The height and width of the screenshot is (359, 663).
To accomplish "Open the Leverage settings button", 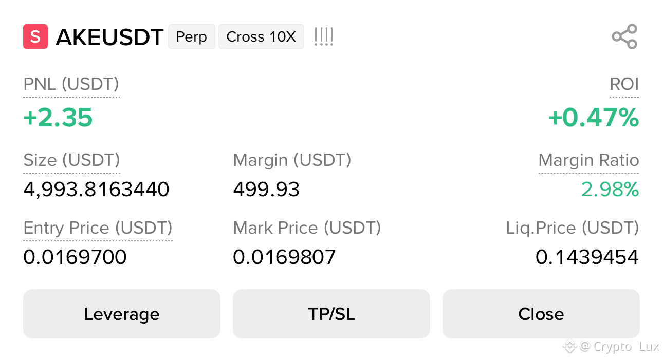I will 122,314.
